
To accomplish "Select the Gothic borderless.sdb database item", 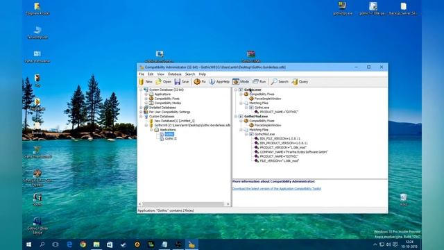I will (x=192, y=125).
